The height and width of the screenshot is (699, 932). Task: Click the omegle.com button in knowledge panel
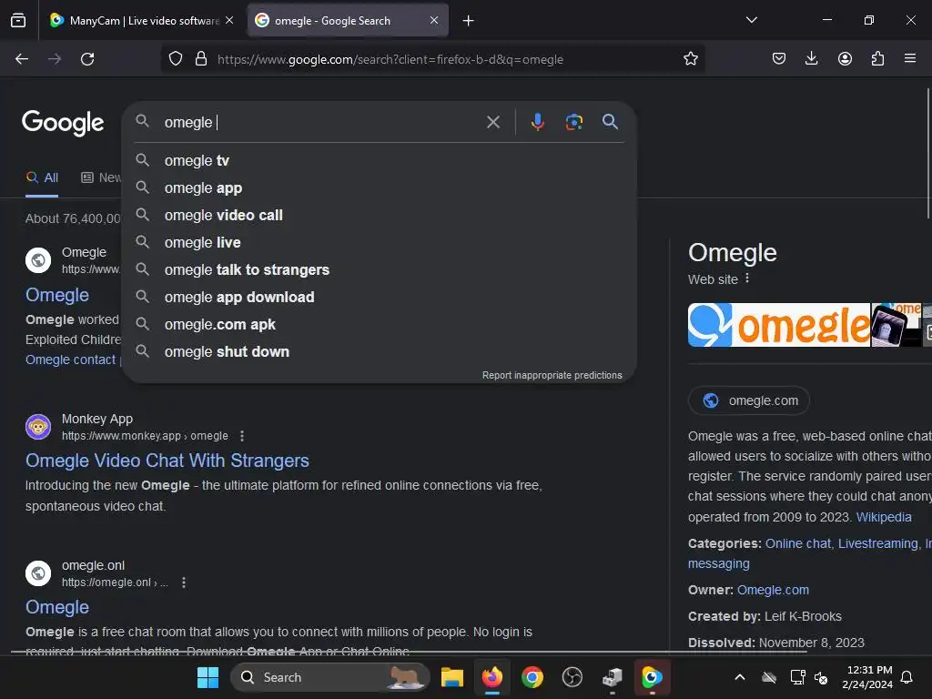pyautogui.click(x=749, y=400)
